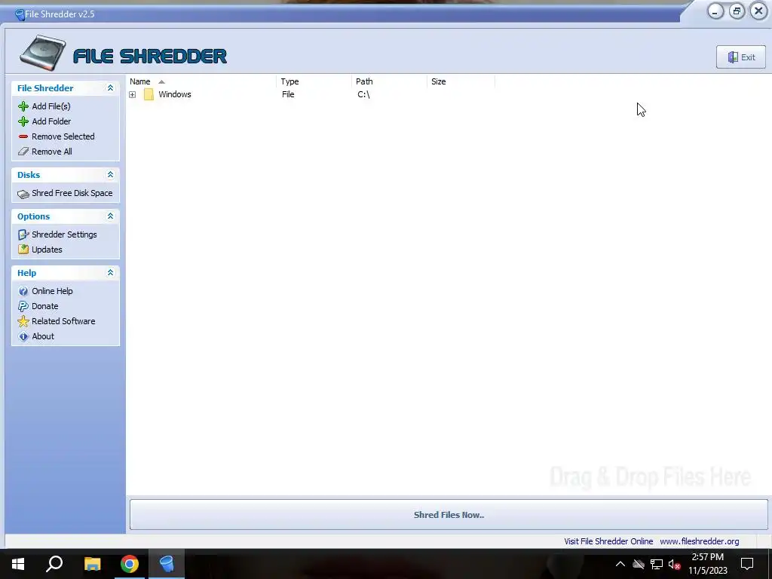Open taskbar search magnifier
The height and width of the screenshot is (579, 772).
pyautogui.click(x=54, y=564)
